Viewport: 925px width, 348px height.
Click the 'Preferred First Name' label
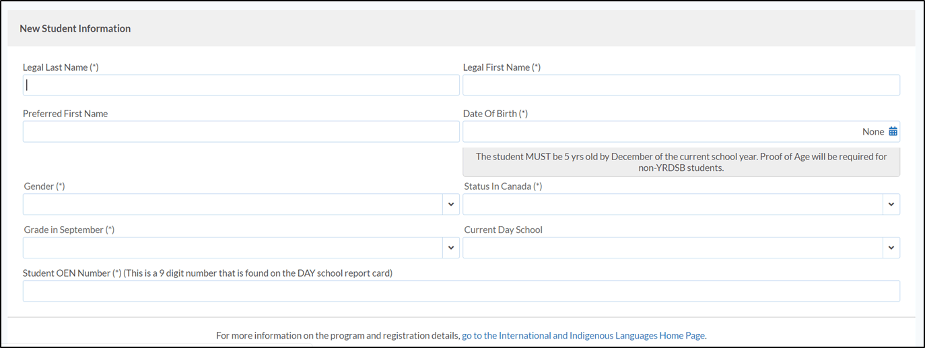tap(65, 114)
